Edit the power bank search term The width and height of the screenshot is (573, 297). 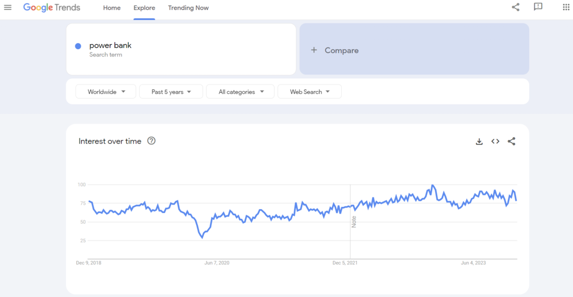tap(110, 46)
